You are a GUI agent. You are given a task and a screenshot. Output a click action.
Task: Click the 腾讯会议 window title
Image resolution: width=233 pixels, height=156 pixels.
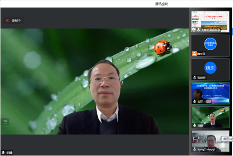[x=162, y=4]
